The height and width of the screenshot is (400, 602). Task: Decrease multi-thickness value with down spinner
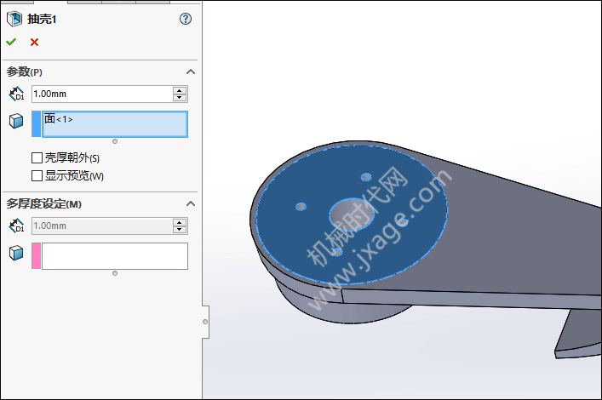point(180,229)
